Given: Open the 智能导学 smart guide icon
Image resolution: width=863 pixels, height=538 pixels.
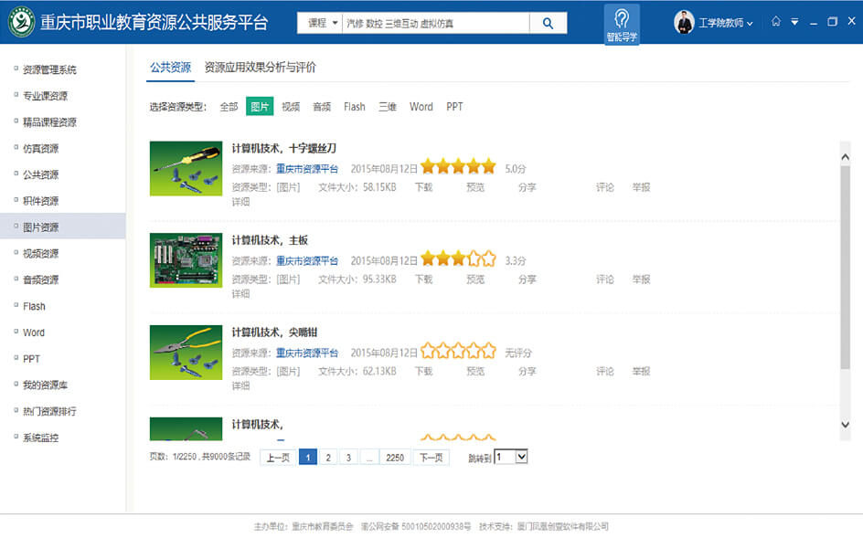Looking at the screenshot, I should [x=622, y=23].
